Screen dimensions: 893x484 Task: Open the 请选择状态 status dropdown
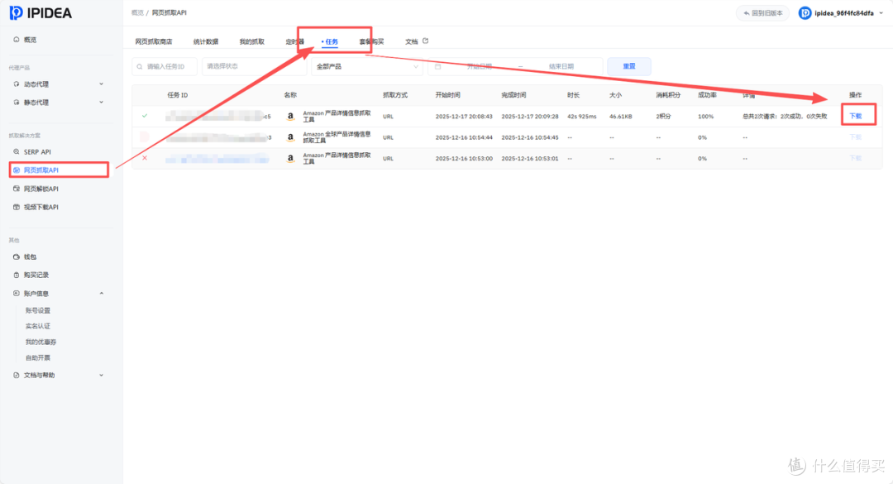tap(254, 67)
